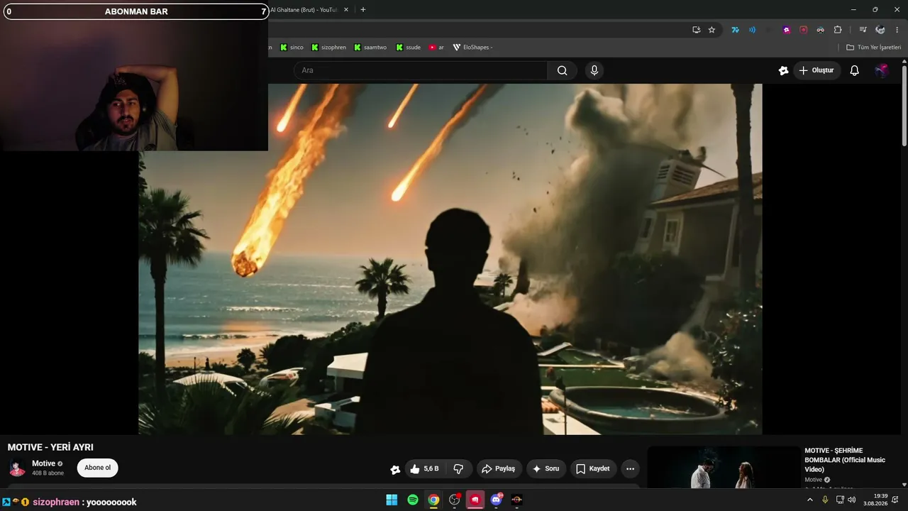Open the sinco bookmark
This screenshot has height=511, width=908.
tap(292, 48)
